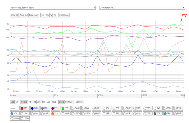The width and height of the screenshot is (189, 123).
Task: Open the chart in Full screen
Action: [64, 15]
